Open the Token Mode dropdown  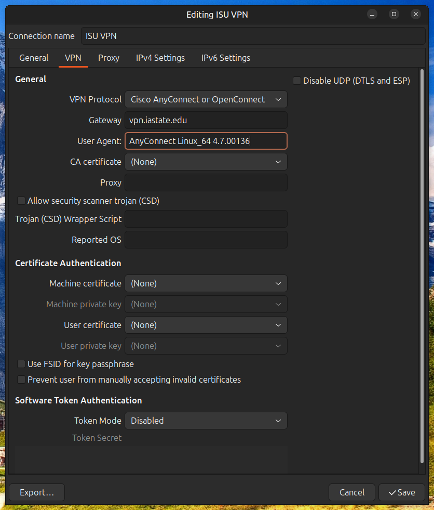(x=206, y=421)
